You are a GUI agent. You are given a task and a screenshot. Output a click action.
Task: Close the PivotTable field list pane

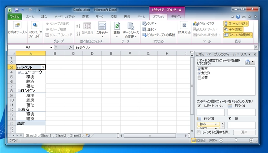coord(255,54)
